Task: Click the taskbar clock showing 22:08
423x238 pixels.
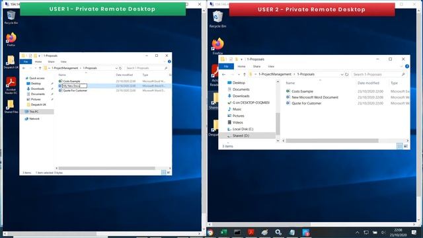Action: pyautogui.click(x=398, y=232)
